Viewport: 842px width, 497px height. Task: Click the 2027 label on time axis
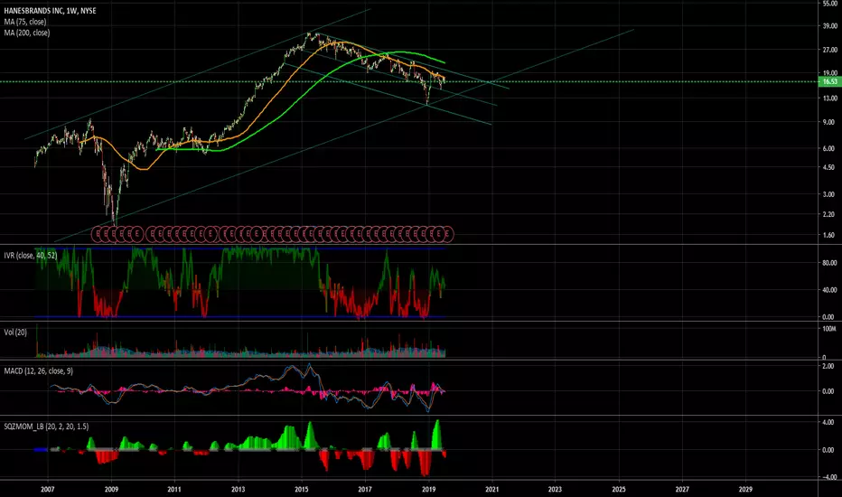tap(682, 490)
